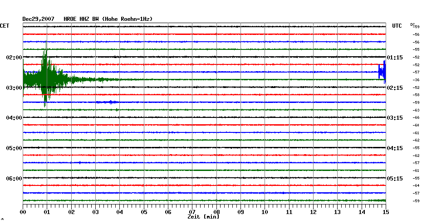This screenshot has height=224, width=422.
Task: Click the minute 04 axis label
Action: [x=120, y=212]
